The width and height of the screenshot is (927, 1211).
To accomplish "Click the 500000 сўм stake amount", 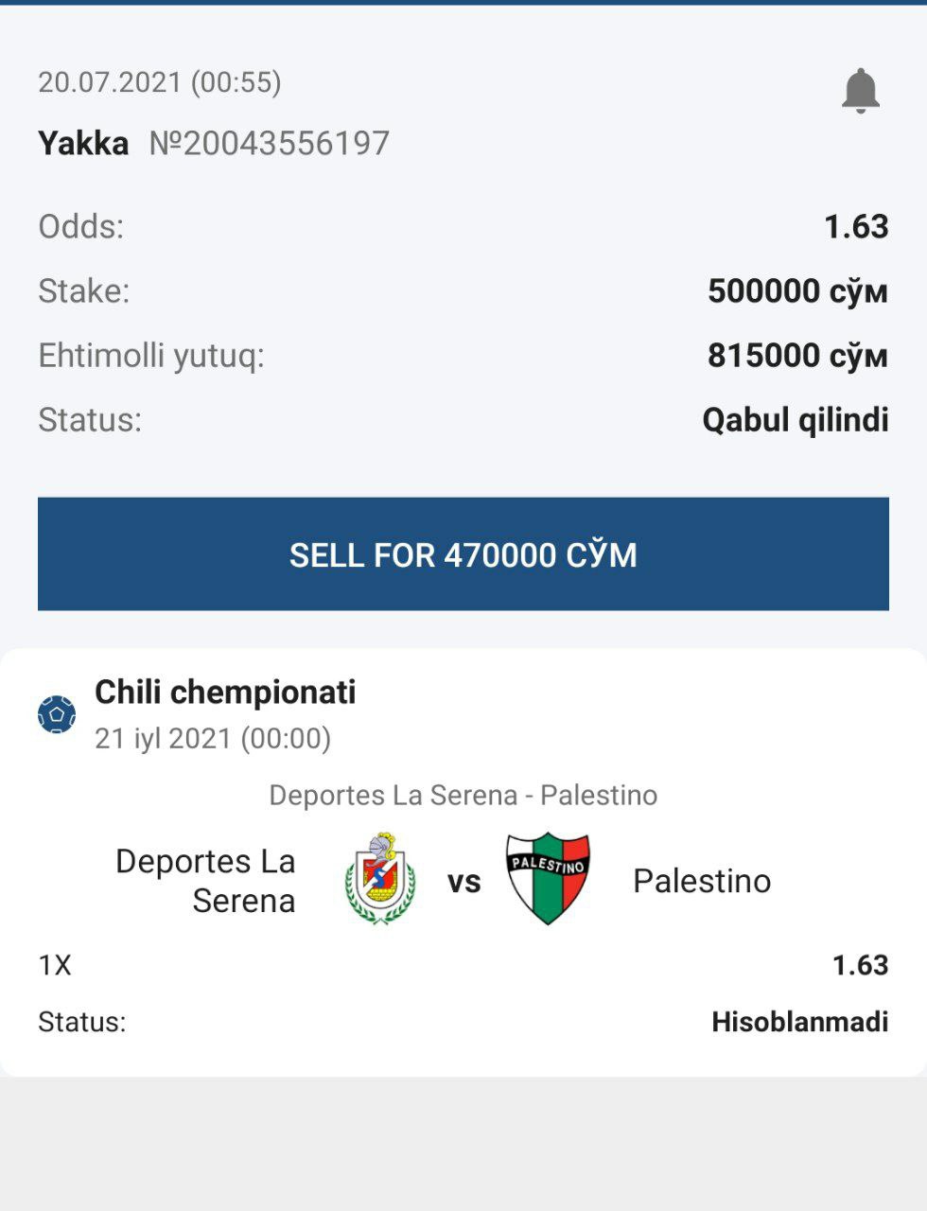I will pyautogui.click(x=797, y=290).
